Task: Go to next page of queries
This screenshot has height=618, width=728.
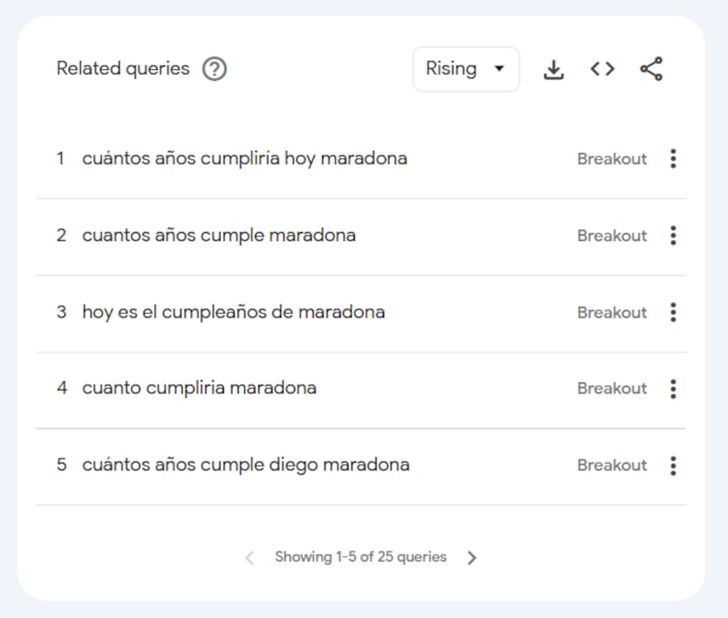Action: [471, 558]
